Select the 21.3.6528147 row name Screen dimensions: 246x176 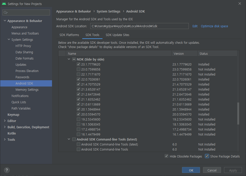91,89
